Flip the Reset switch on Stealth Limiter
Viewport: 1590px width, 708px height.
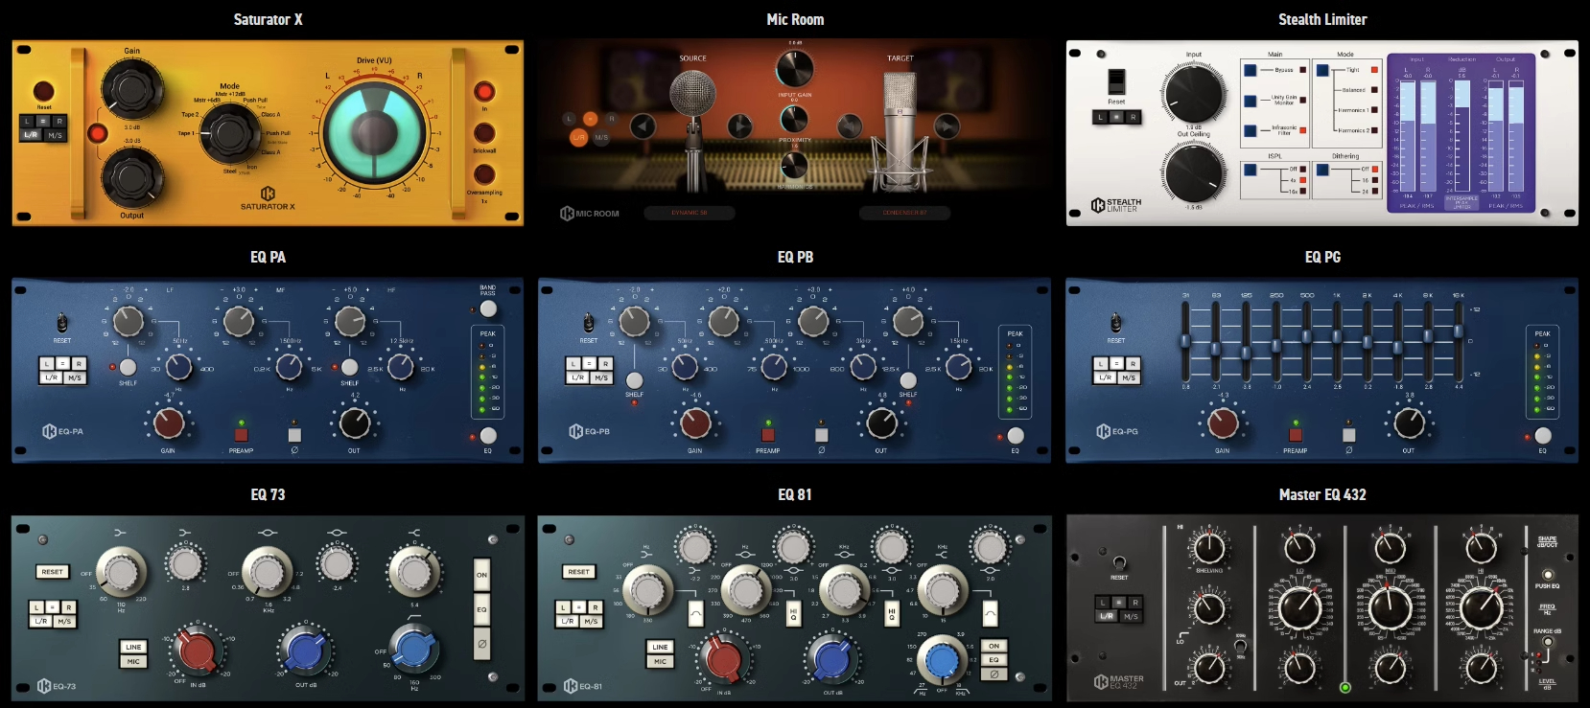tap(1116, 81)
